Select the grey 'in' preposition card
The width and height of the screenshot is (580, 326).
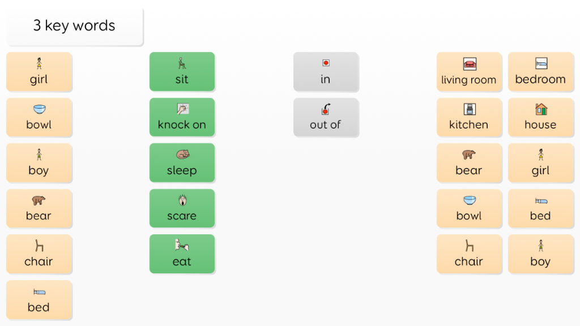[x=326, y=72]
